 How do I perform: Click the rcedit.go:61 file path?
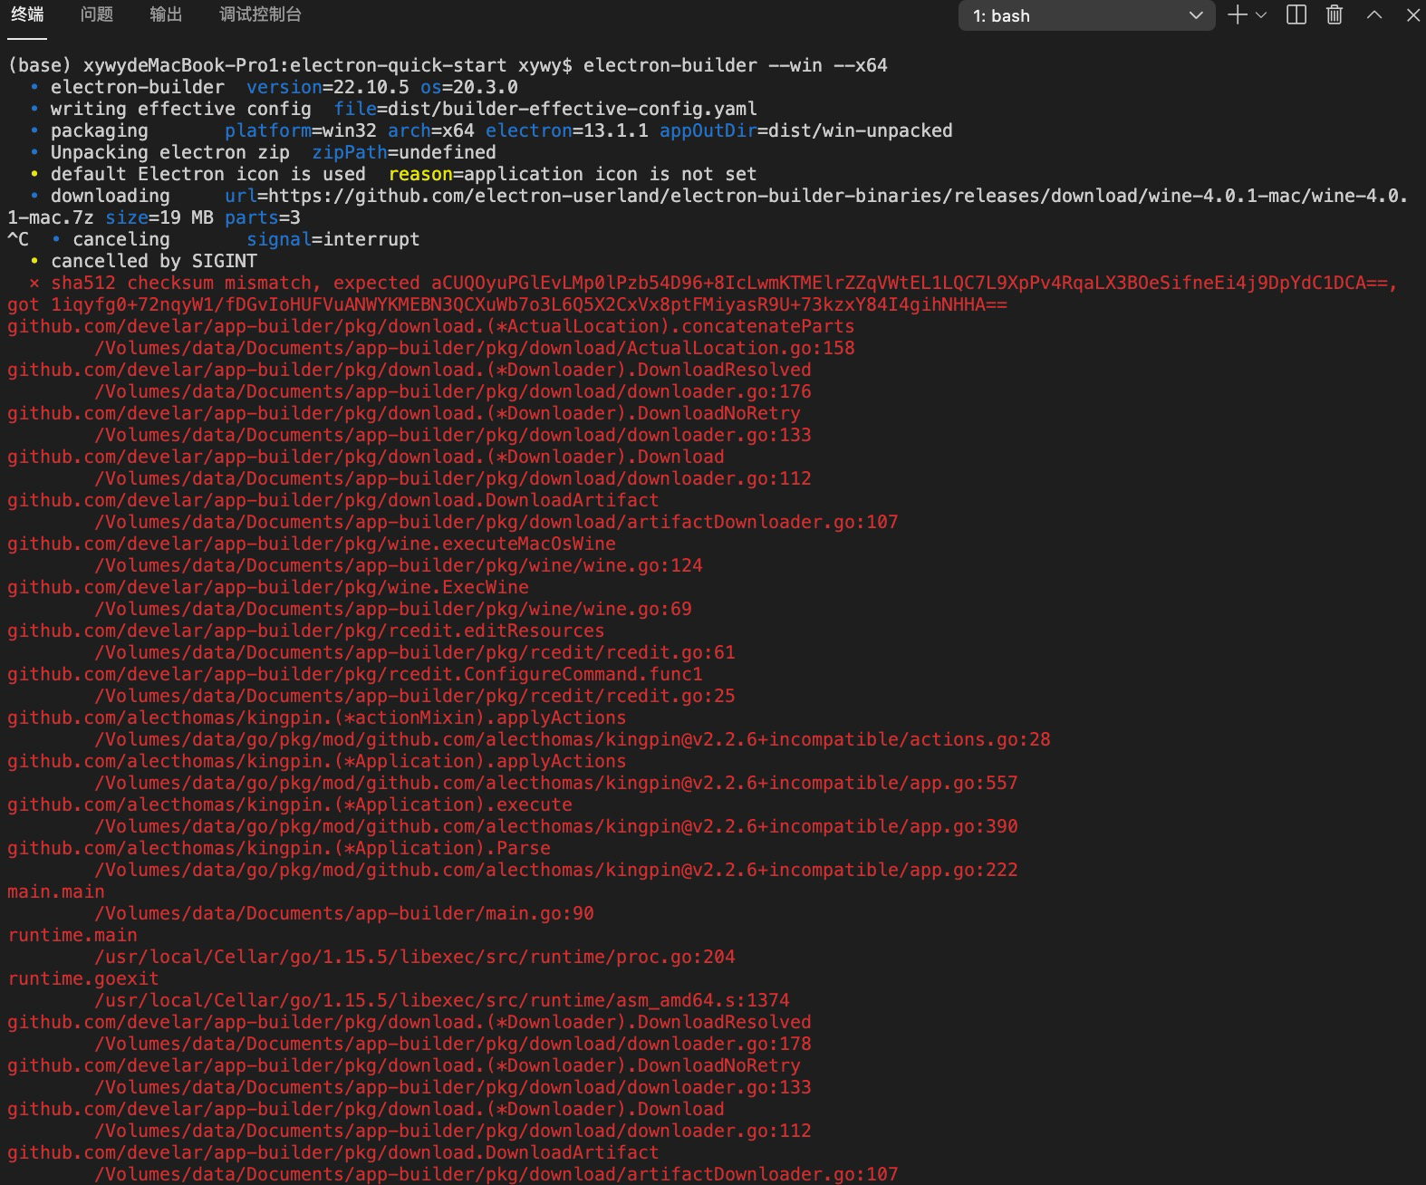(x=415, y=652)
